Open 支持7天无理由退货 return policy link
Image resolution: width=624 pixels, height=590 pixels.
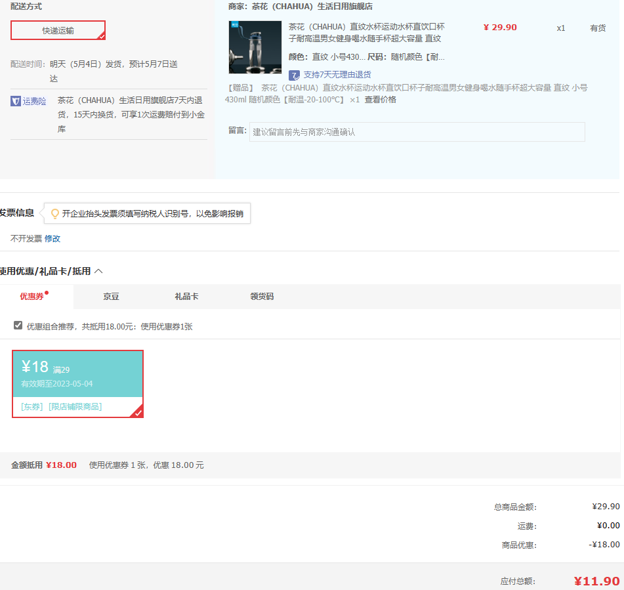(x=337, y=74)
